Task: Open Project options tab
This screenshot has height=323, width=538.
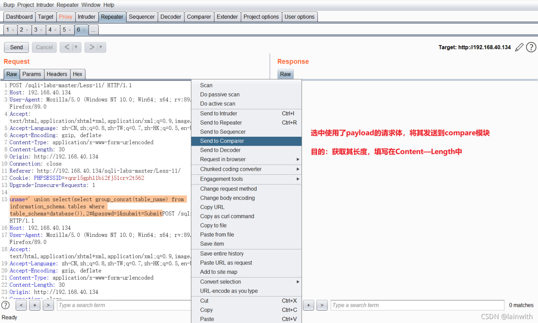Action: pos(261,17)
